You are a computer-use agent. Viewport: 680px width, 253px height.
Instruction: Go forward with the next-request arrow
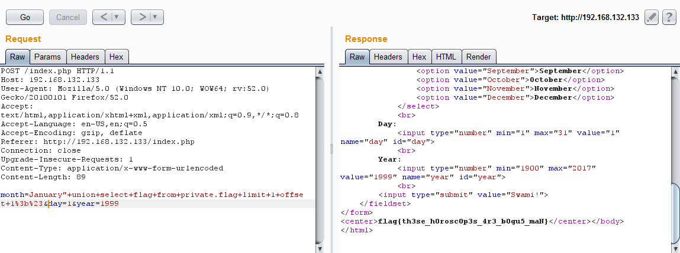pos(141,17)
